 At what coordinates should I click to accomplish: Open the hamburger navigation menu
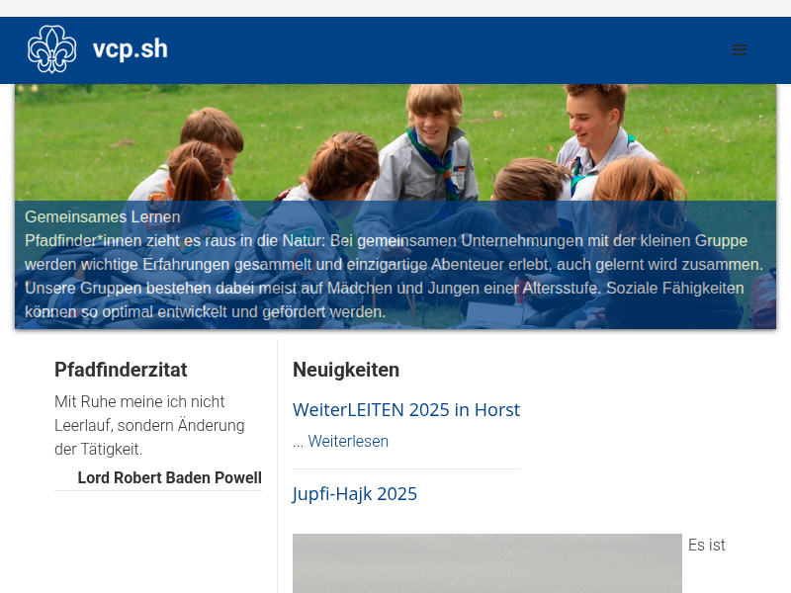tap(740, 49)
